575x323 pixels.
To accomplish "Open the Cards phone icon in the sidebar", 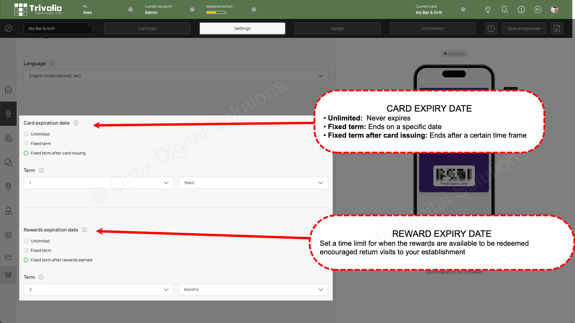I will click(x=8, y=114).
